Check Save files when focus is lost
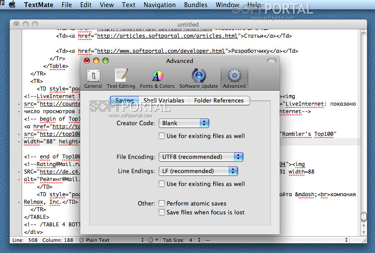Viewport: 375px width, 253px height. pyautogui.click(x=162, y=212)
